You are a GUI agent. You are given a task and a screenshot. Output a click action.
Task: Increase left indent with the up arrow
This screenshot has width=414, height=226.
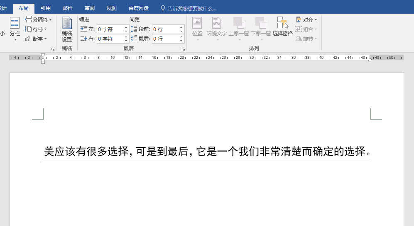point(126,27)
